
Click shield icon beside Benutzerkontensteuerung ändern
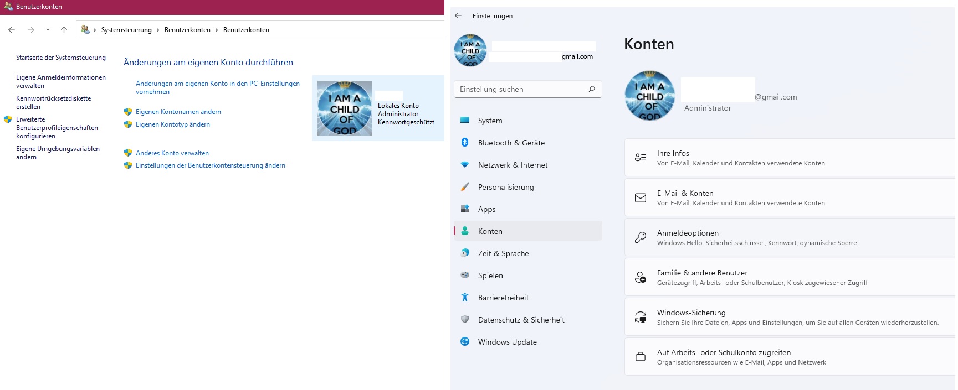[128, 165]
